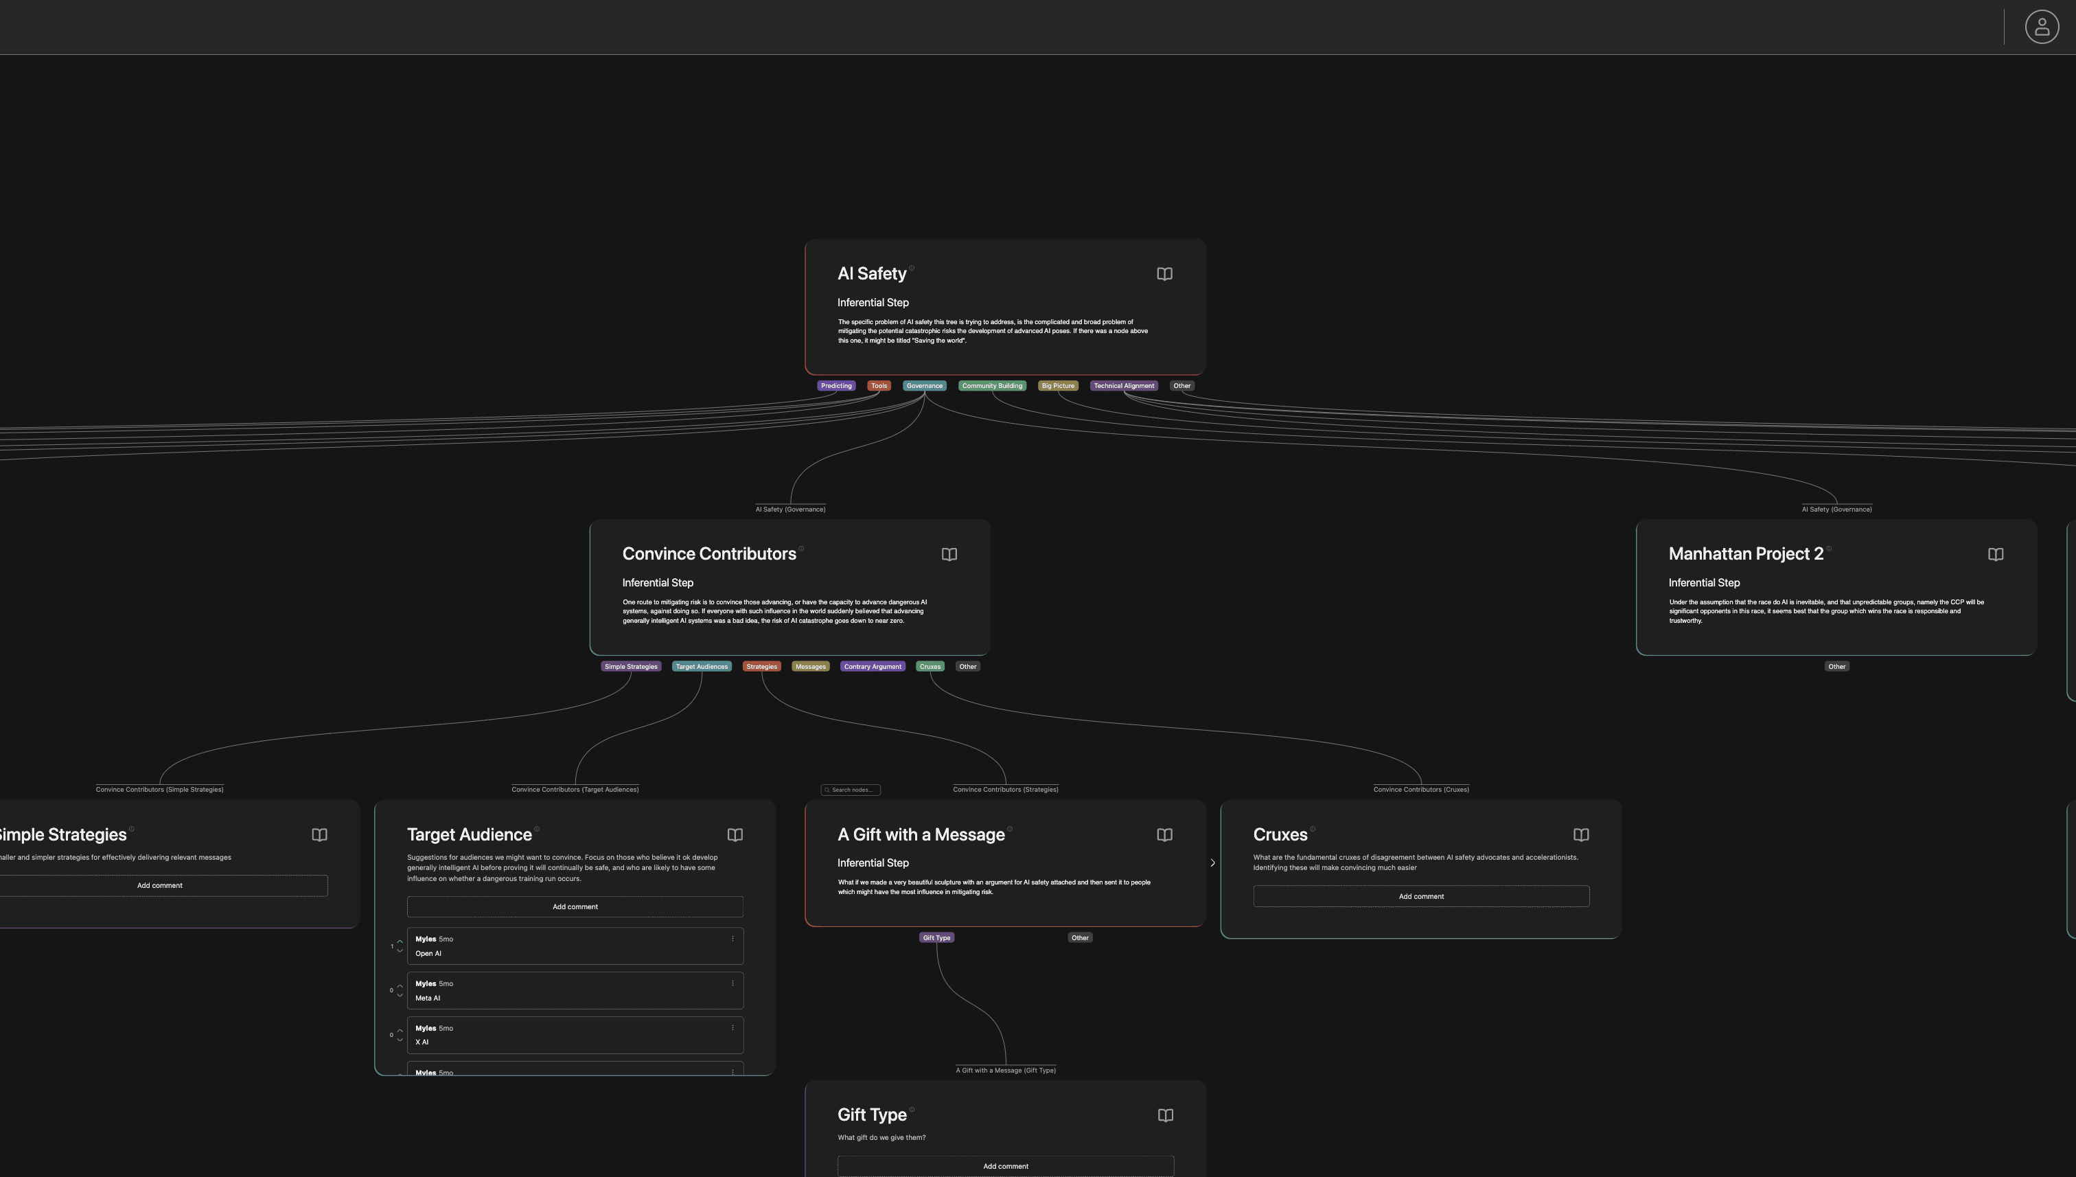Click book icon on Target Audience node

click(x=735, y=835)
